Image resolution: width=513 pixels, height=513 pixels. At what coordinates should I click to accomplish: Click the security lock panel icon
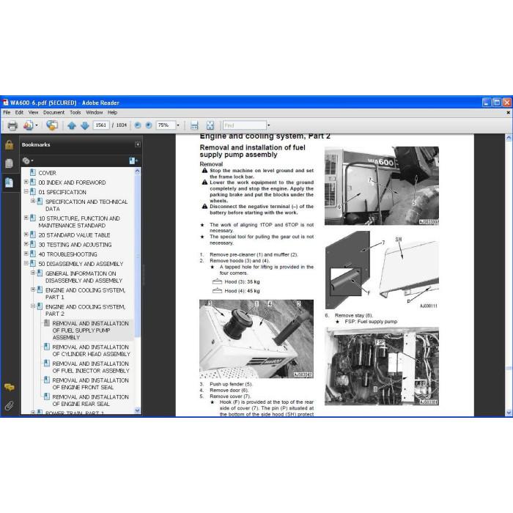9,145
